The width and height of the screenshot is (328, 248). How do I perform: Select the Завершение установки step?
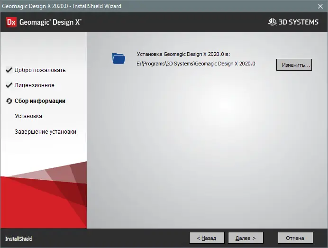point(46,132)
